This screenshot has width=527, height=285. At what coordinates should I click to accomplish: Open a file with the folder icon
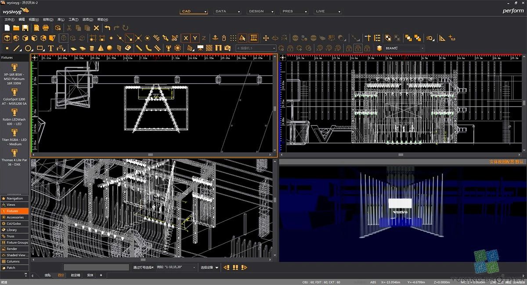16,28
